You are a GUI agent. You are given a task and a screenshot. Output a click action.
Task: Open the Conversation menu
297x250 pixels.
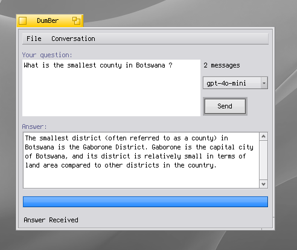(x=73, y=39)
